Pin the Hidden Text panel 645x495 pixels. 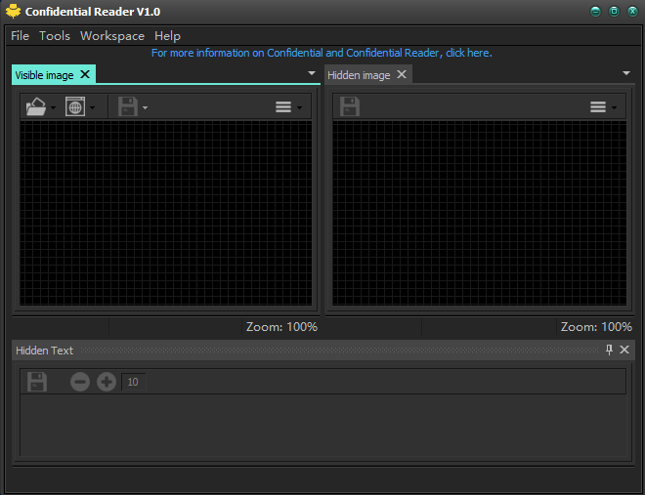(x=610, y=350)
